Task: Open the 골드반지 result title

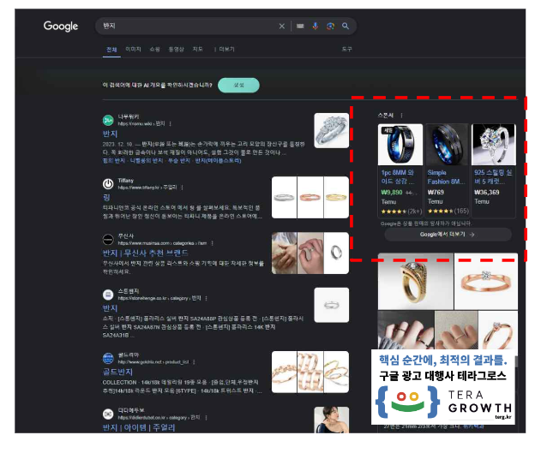Action: [117, 372]
